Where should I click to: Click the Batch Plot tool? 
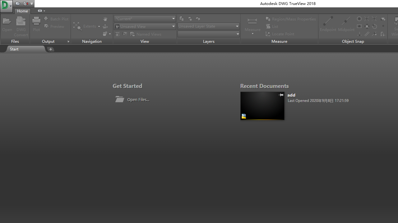(56, 19)
